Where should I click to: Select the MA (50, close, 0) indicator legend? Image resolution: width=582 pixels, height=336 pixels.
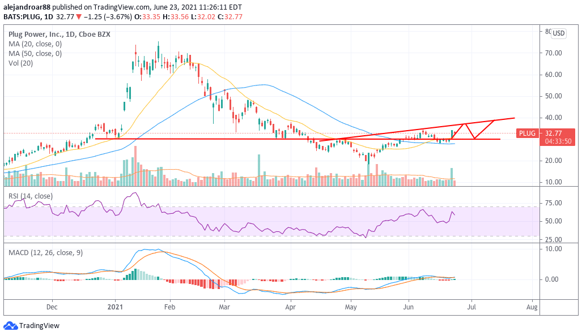click(35, 53)
